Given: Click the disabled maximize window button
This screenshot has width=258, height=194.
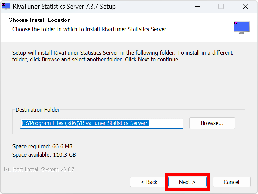Looking at the screenshot, I should tap(221, 7).
